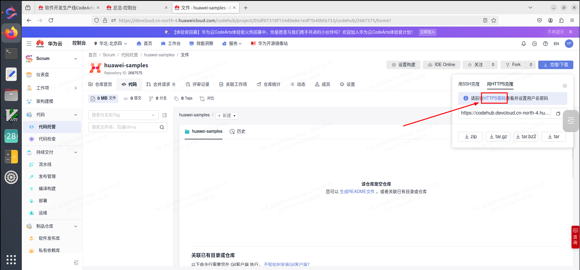
Task: Bookmark this page with the star icon
Action: pos(494,20)
